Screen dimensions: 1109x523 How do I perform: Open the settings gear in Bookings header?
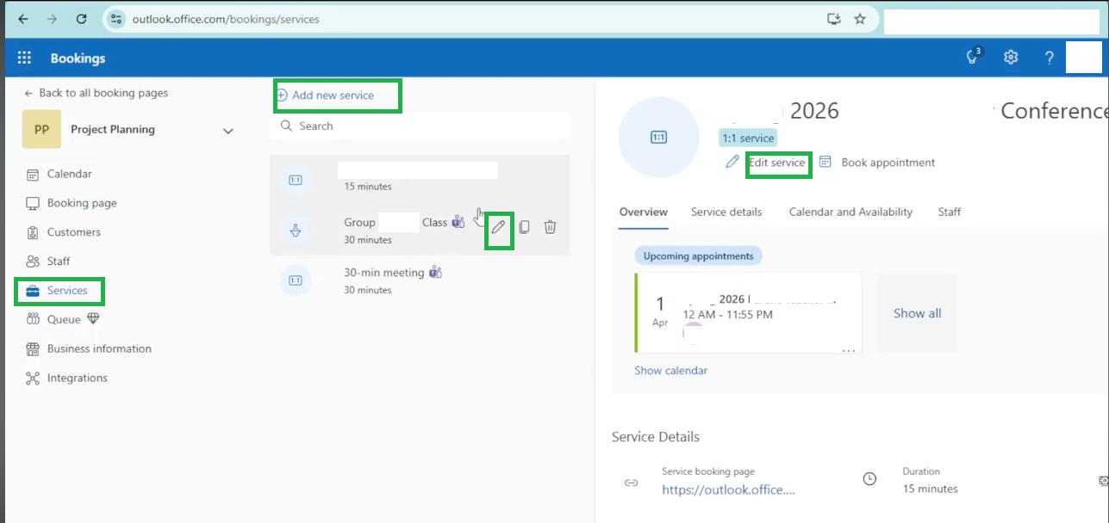point(1011,58)
